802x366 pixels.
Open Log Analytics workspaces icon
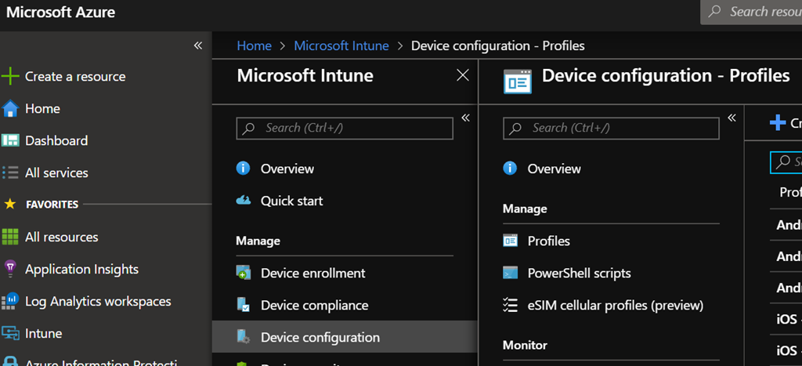coord(10,301)
